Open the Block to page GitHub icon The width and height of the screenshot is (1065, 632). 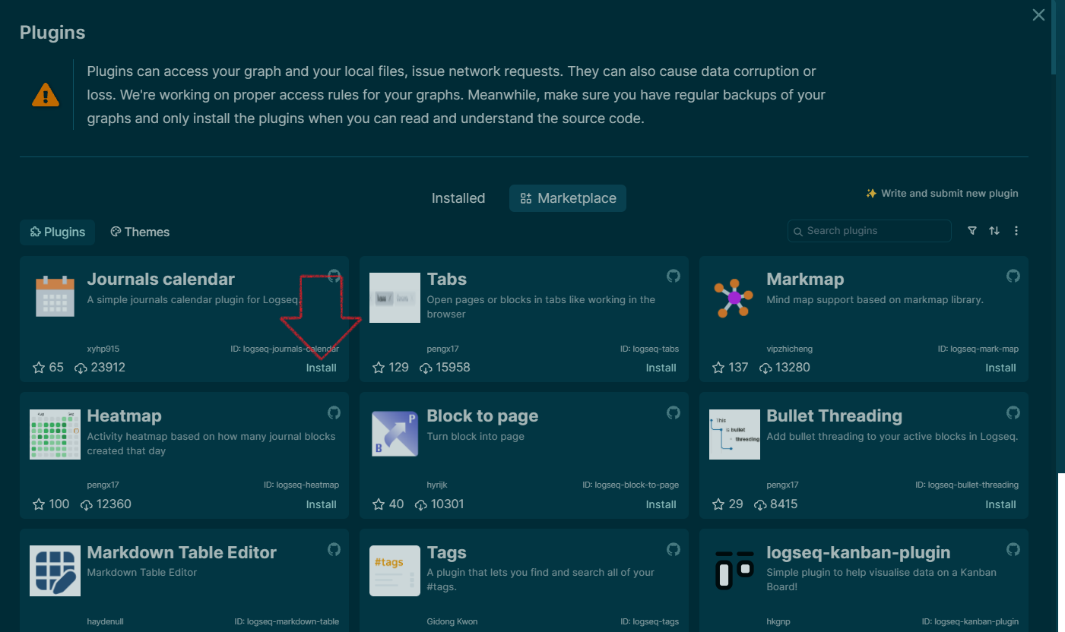tap(674, 412)
